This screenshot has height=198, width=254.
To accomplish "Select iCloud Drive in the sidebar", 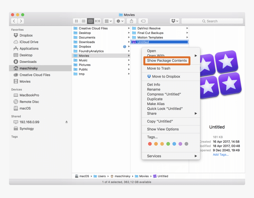I will (x=29, y=42).
